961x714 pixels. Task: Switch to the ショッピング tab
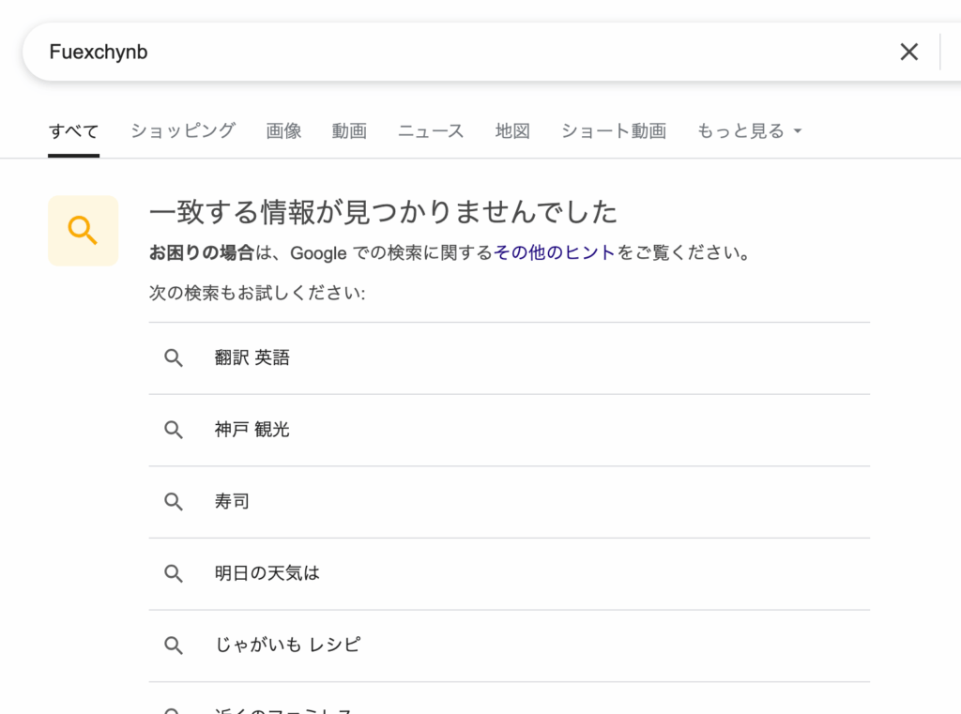pyautogui.click(x=183, y=131)
